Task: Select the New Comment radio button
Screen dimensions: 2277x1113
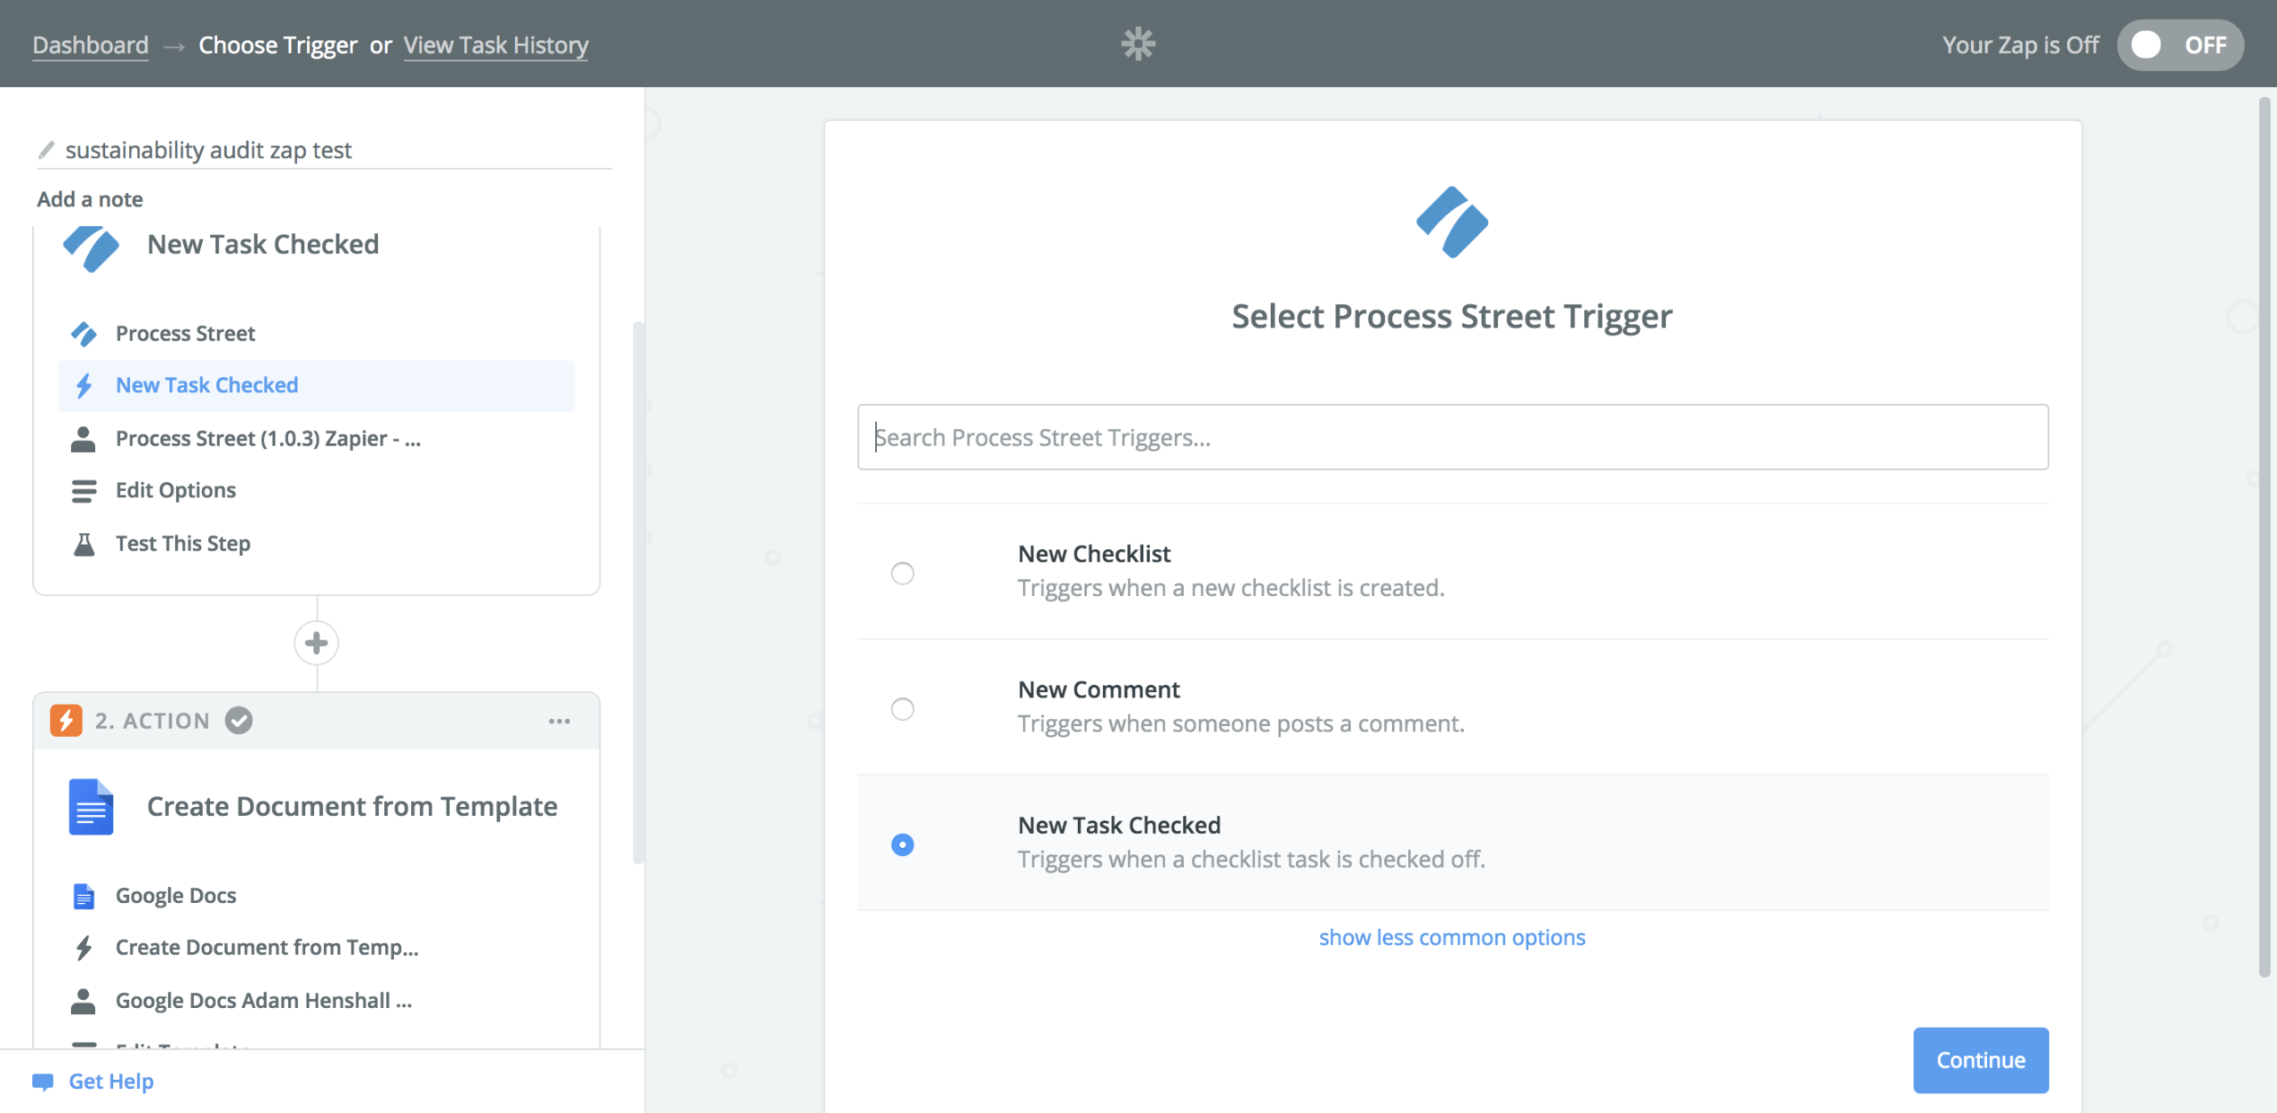Action: coord(902,707)
